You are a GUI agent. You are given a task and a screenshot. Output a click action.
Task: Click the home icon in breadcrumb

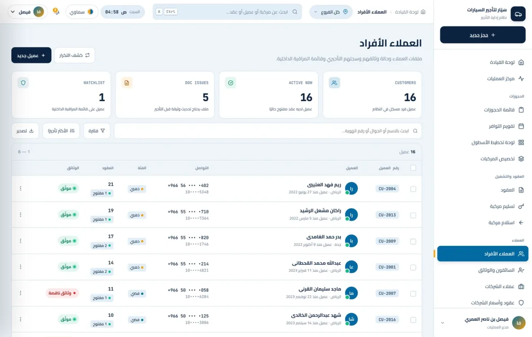click(x=423, y=12)
